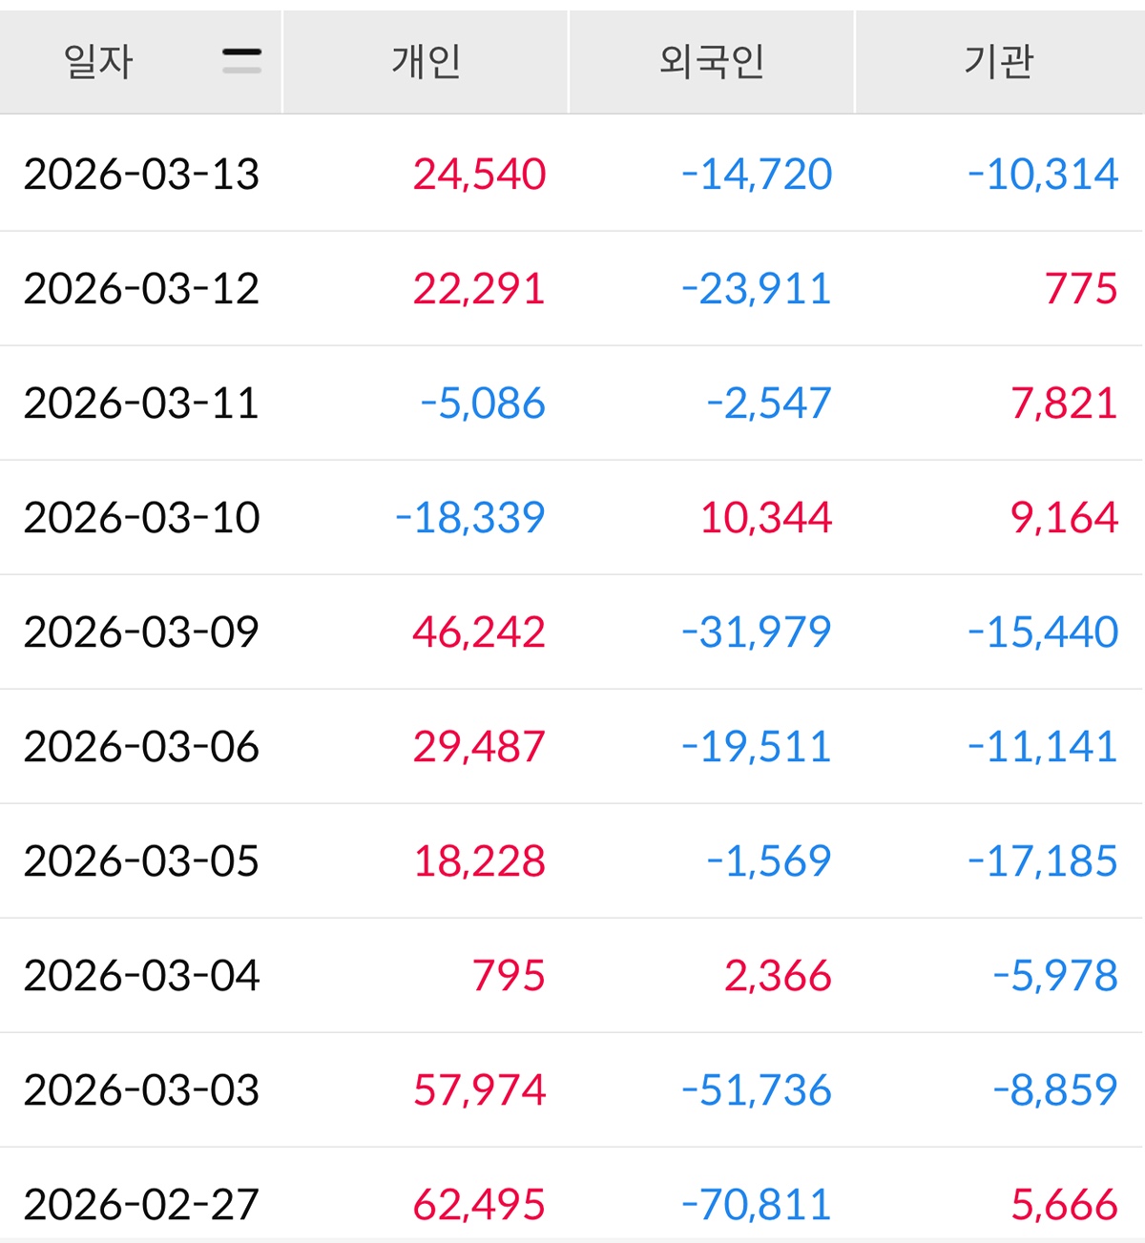Click the 2026-03-11 date cell
Screen dimensions: 1145x1243
point(141,404)
